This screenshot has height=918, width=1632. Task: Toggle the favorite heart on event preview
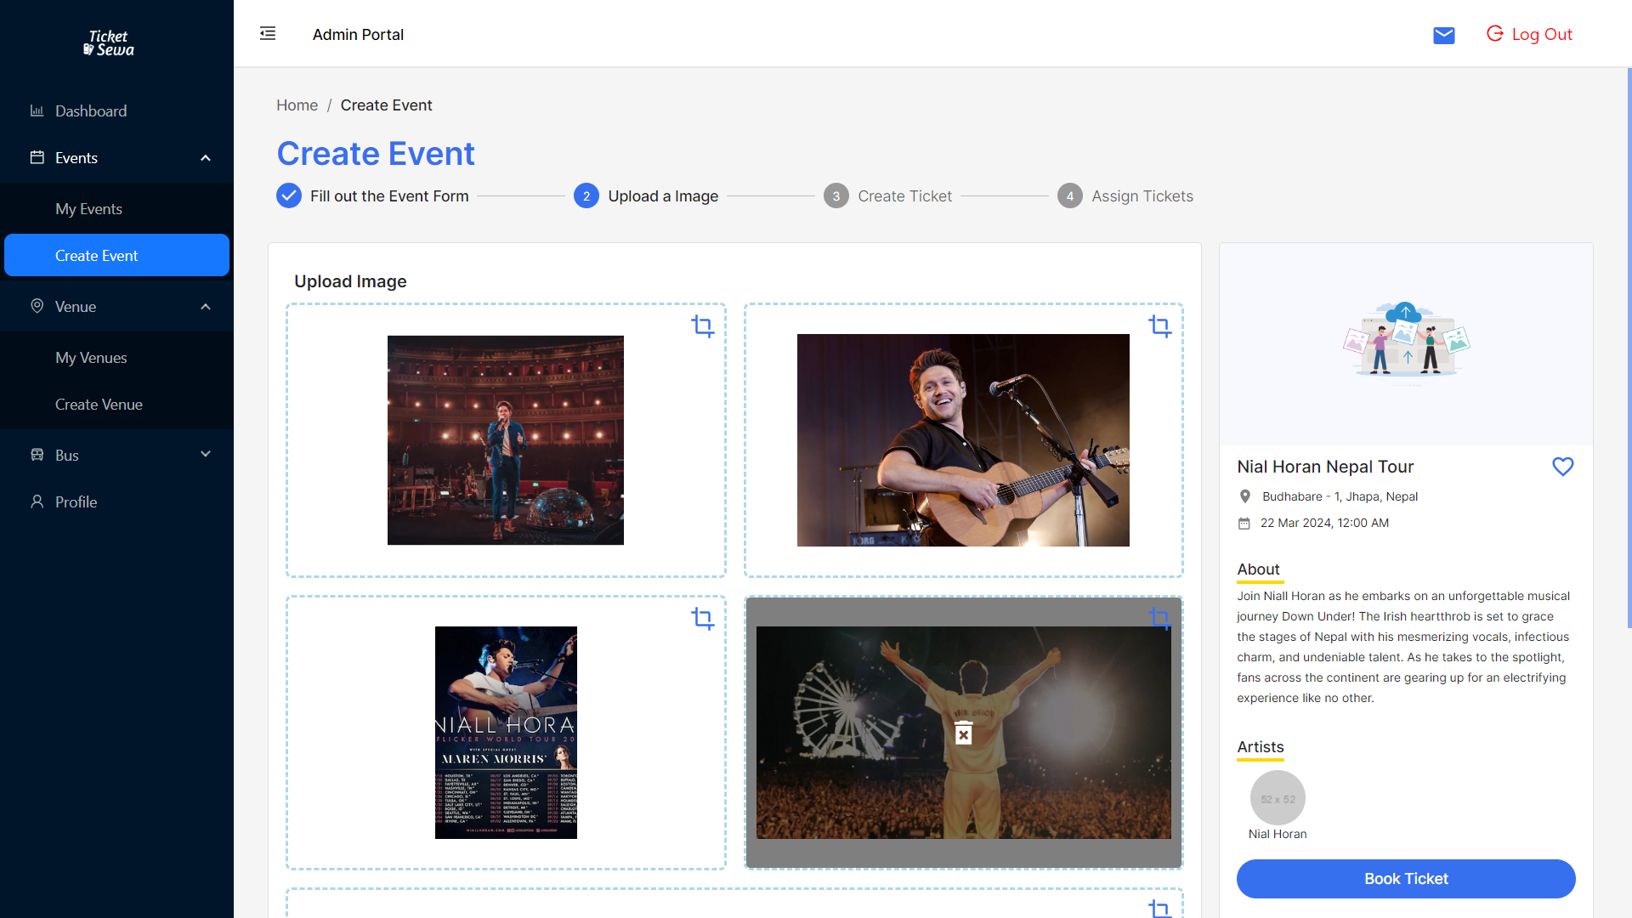[x=1562, y=467]
